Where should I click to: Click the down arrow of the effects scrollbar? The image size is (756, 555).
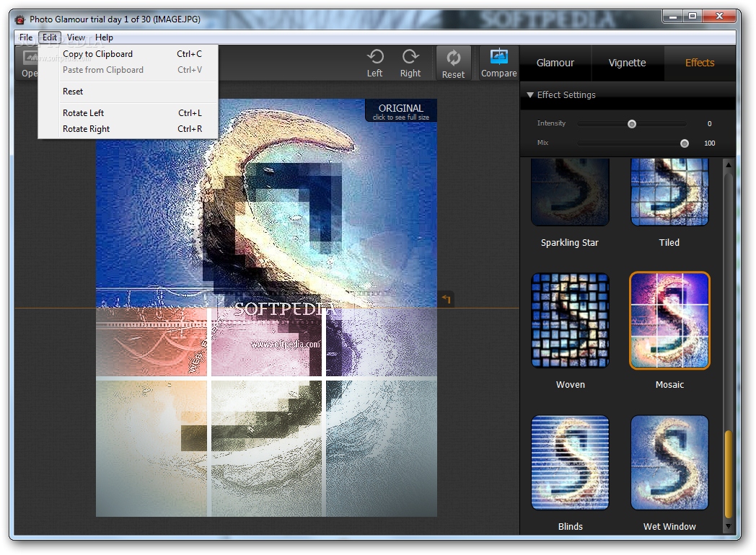[729, 527]
